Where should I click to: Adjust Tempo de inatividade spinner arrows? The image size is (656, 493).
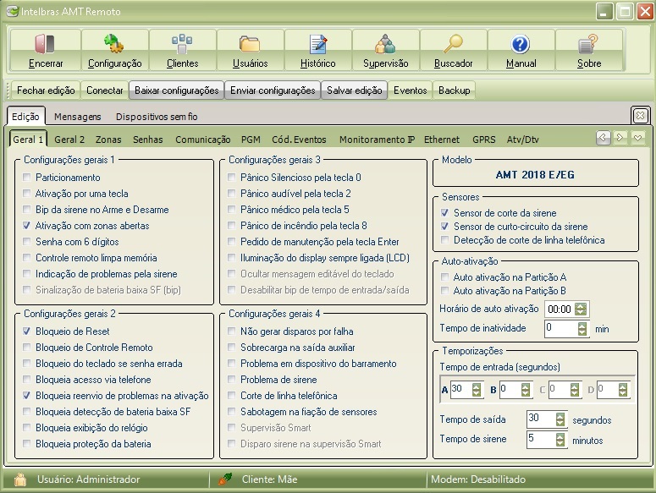582,328
